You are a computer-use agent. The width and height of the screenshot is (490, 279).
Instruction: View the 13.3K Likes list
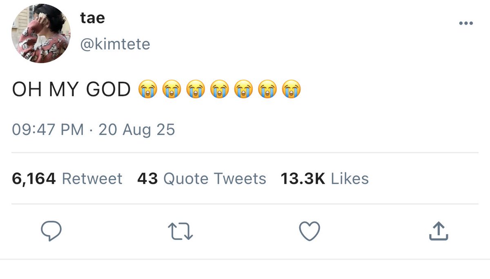[325, 179]
